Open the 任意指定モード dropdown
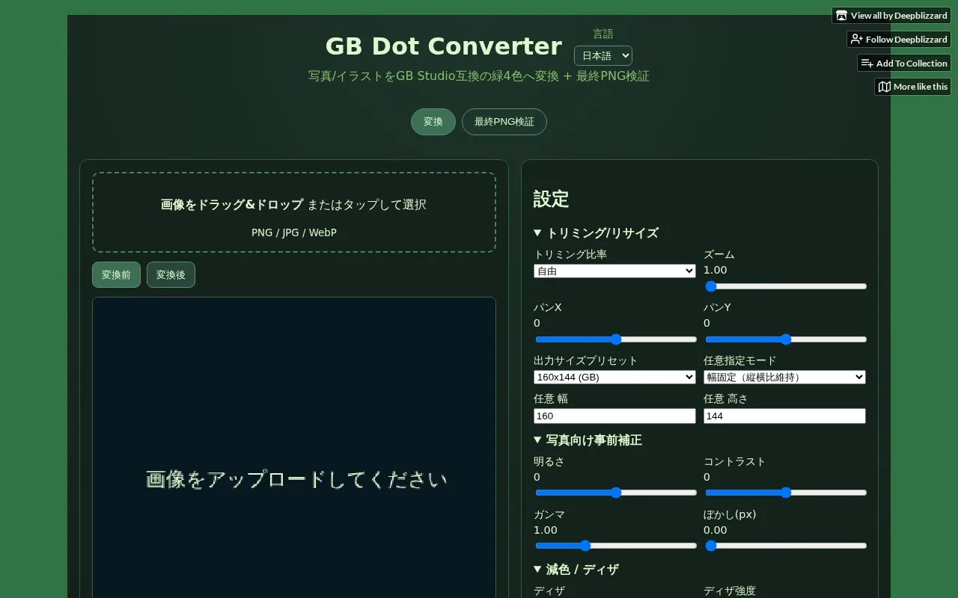This screenshot has width=958, height=598. (x=784, y=377)
